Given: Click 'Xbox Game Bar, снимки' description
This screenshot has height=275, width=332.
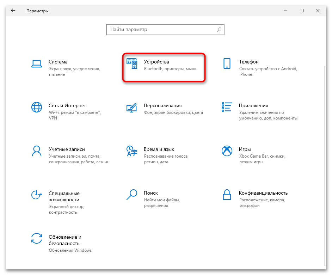Looking at the screenshot, I should 262,159.
